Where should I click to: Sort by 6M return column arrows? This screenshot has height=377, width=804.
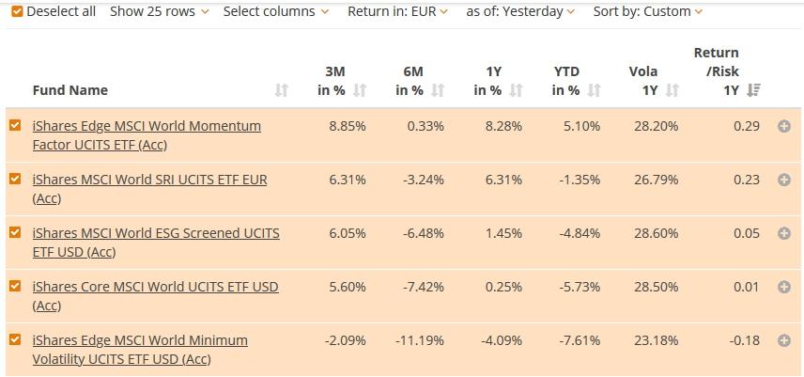[x=438, y=90]
